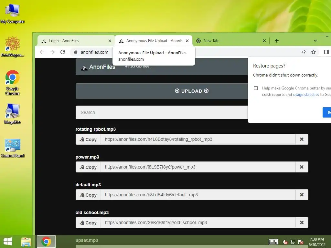Launch Google Chrome desktop shortcut

[x=13, y=82]
